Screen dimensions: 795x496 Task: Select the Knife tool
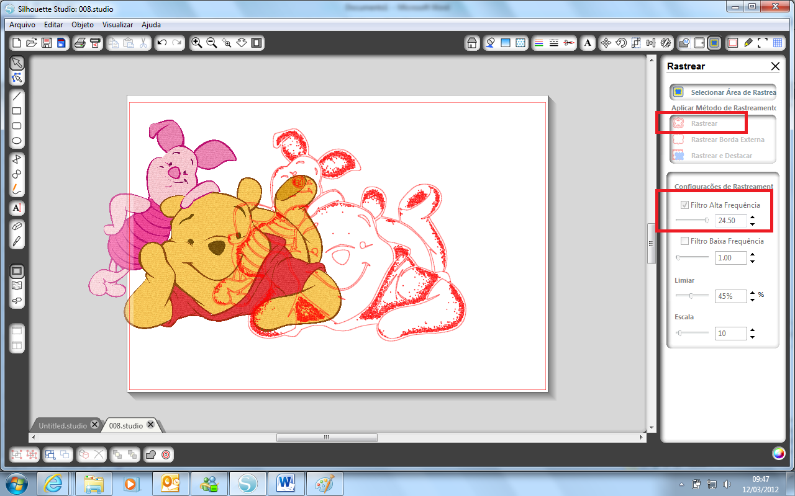[x=17, y=241]
